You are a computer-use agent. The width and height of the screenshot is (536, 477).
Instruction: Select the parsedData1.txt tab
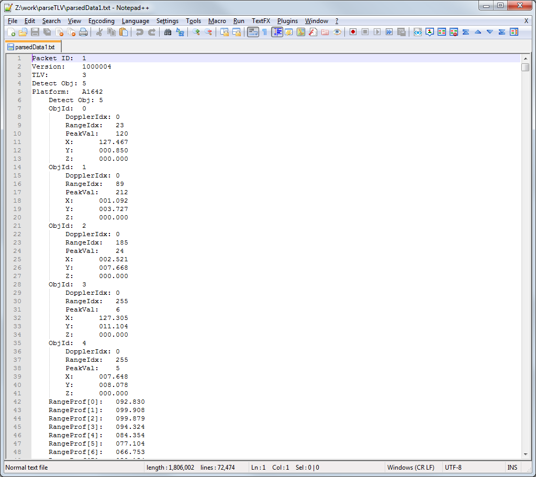(x=33, y=47)
